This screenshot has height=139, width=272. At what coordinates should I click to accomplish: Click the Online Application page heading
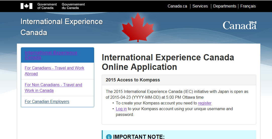point(168,62)
